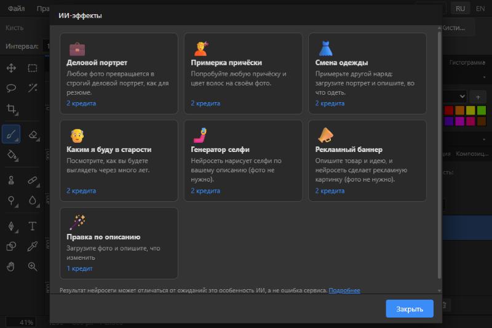This screenshot has height=328, width=492.
Task: Click the 41% zoom level field
Action: pyautogui.click(x=21, y=322)
